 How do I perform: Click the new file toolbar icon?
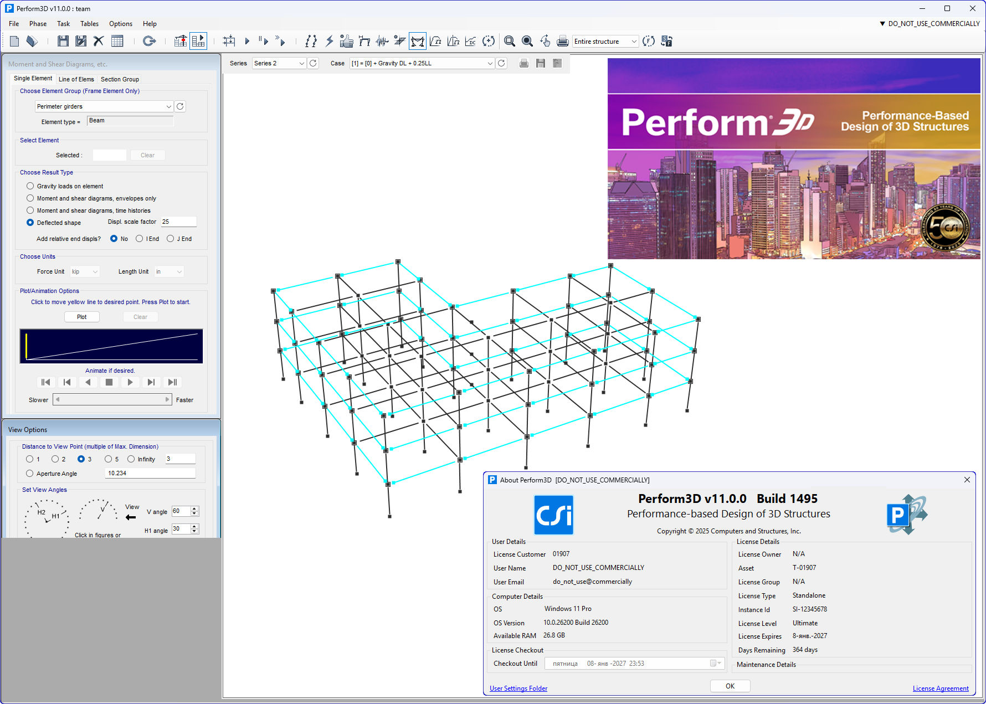[14, 41]
